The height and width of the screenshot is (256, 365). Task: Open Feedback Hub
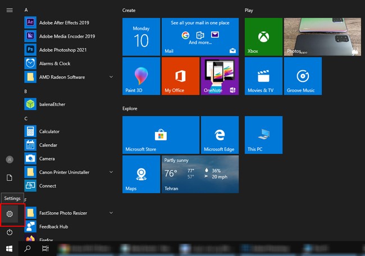(70, 226)
